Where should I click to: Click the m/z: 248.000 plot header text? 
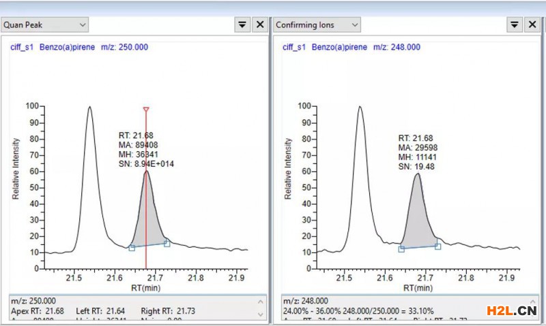397,48
